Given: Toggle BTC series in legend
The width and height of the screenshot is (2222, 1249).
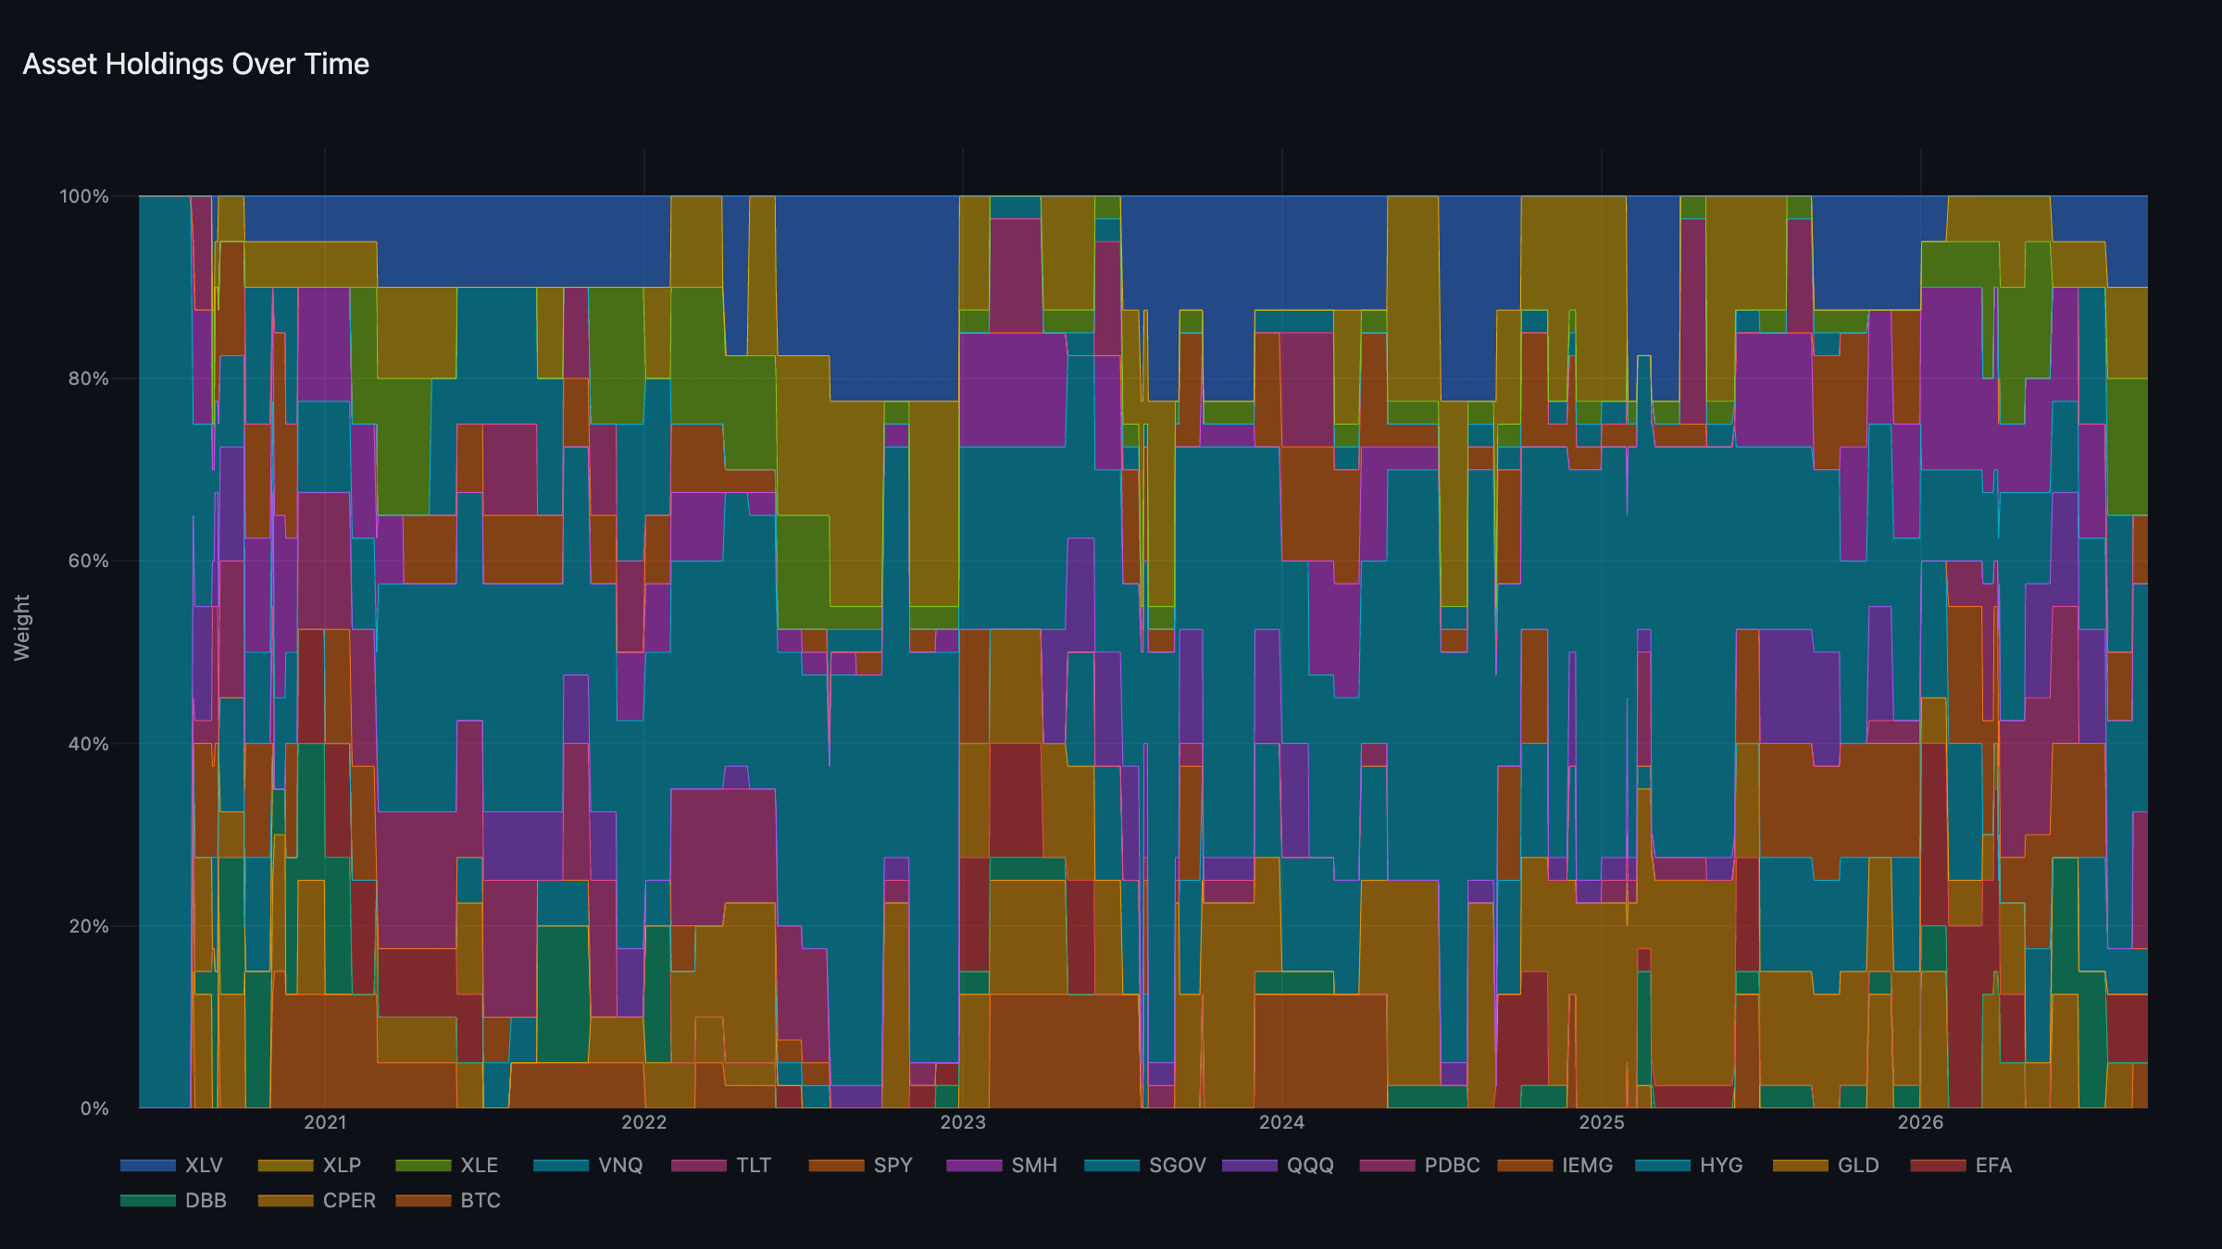Looking at the screenshot, I should (449, 1200).
